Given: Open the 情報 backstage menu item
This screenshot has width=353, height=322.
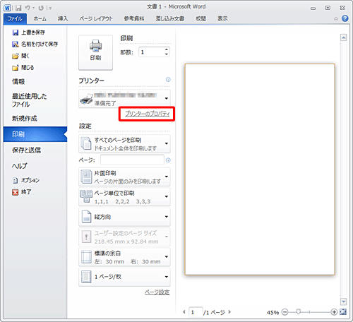Looking at the screenshot, I should (18, 82).
